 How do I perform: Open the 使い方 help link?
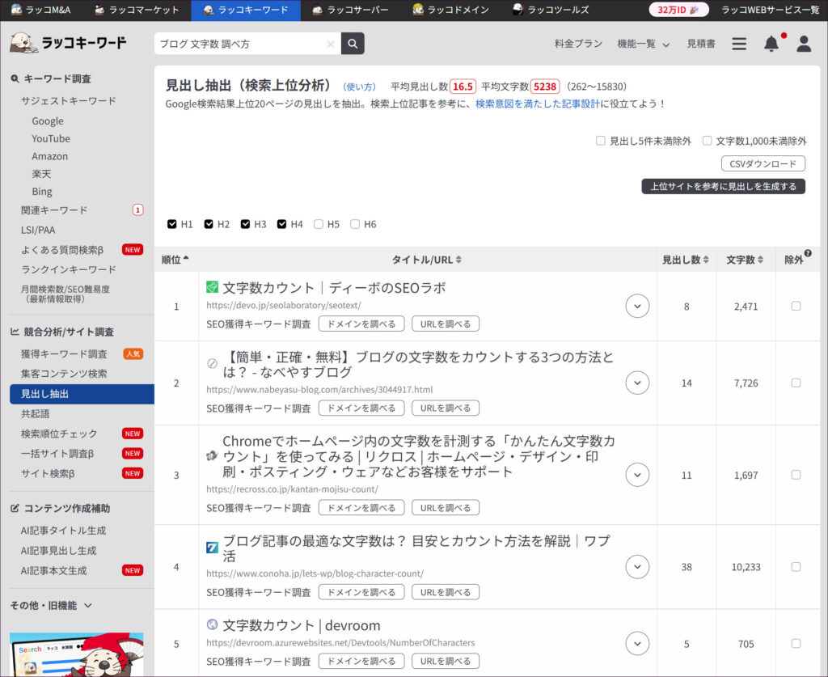pos(359,87)
